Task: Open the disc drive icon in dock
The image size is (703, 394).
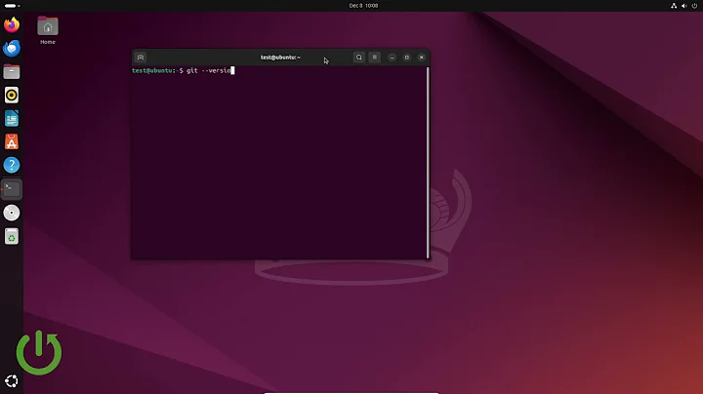Action: pos(12,213)
